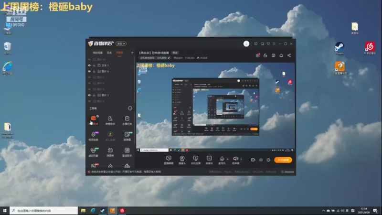Click the user avatar in title bar

(246, 43)
